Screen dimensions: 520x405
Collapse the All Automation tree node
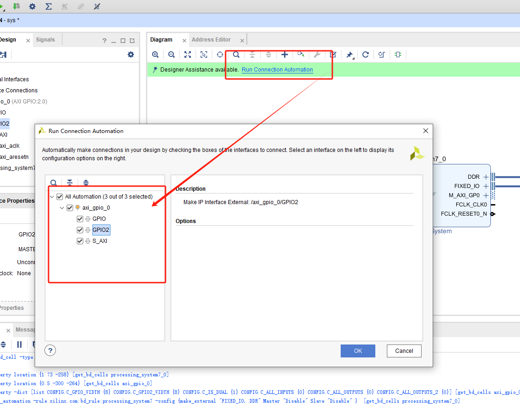52,197
